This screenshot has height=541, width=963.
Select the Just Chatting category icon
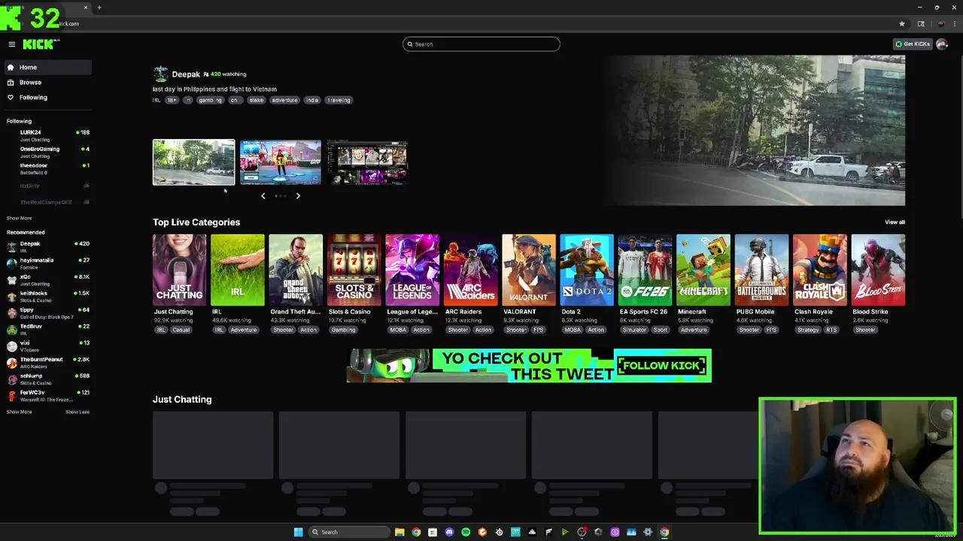178,269
